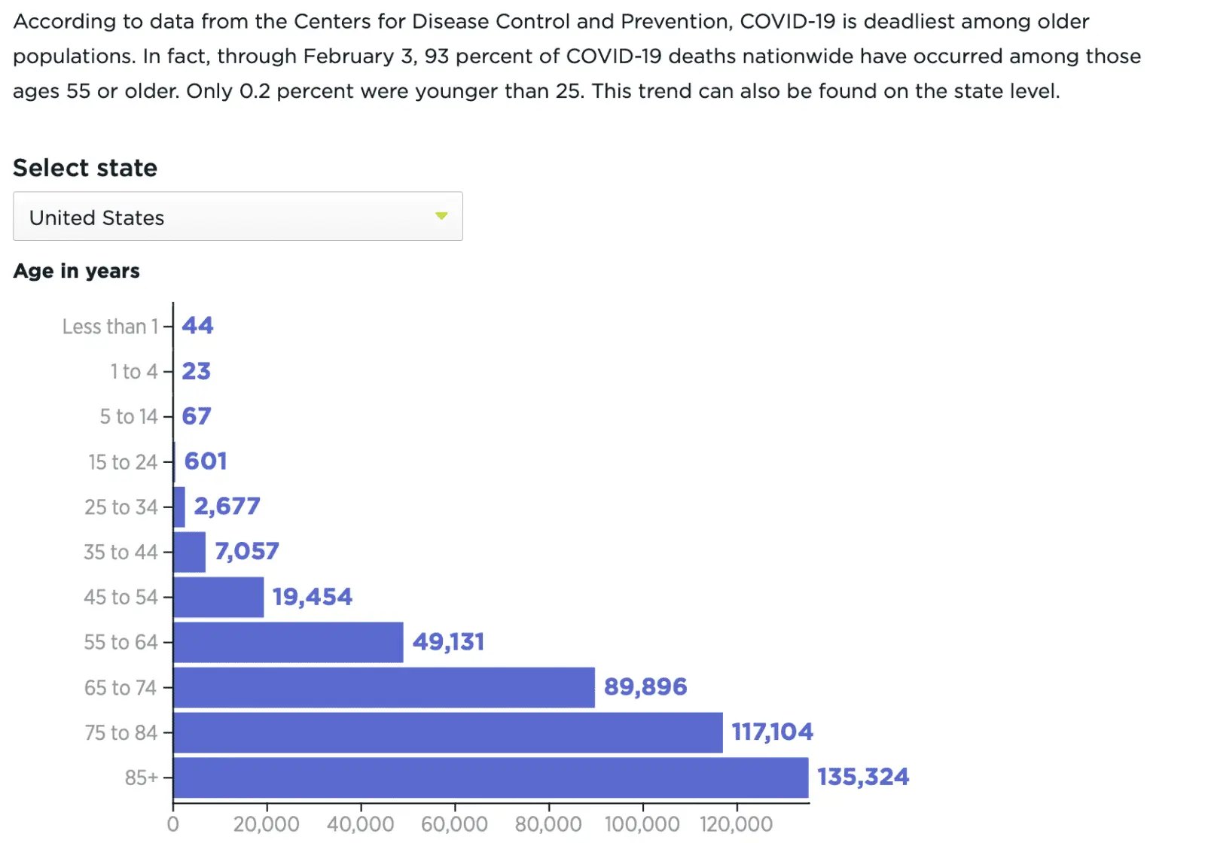1205x843 pixels.
Task: Click the Select state heading
Action: (85, 168)
